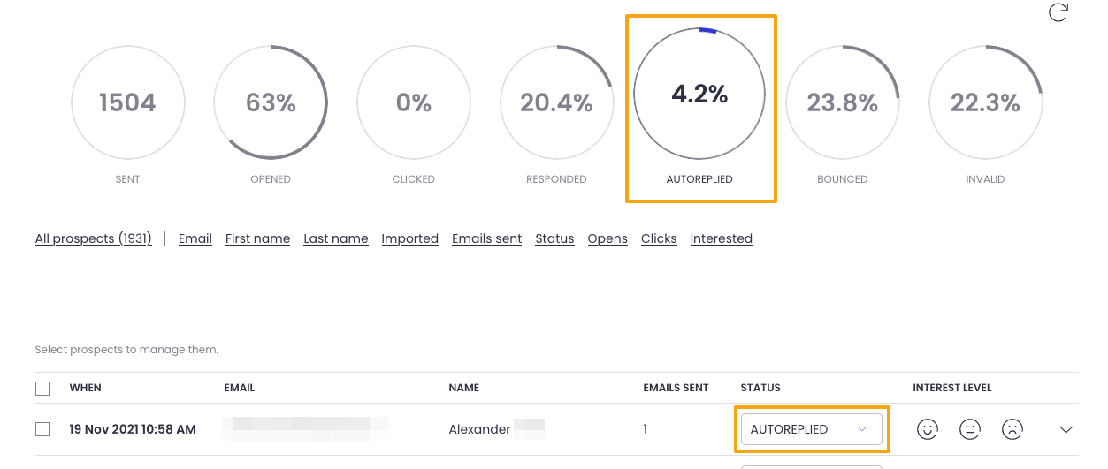Sort by First name link
The image size is (1108, 469).
257,238
